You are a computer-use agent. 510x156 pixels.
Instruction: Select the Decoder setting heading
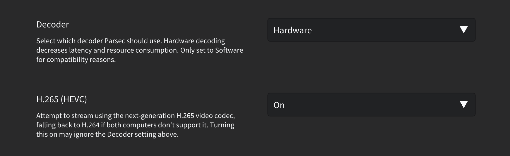tap(53, 25)
